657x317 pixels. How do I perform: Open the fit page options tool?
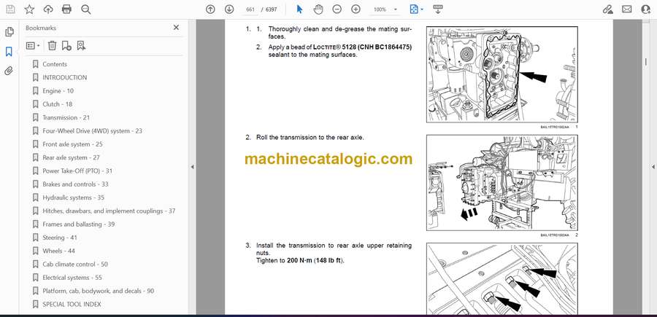[414, 9]
